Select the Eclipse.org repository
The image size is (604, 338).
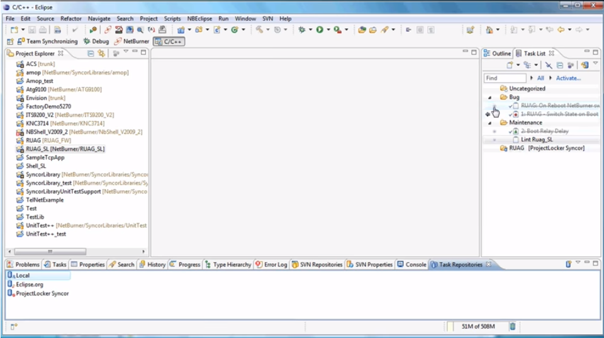[25, 285]
